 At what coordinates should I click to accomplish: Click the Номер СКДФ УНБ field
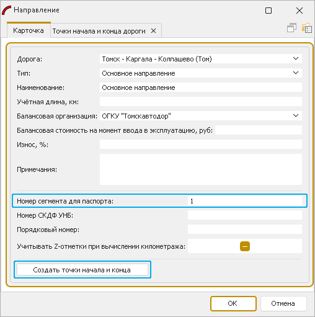click(x=245, y=215)
